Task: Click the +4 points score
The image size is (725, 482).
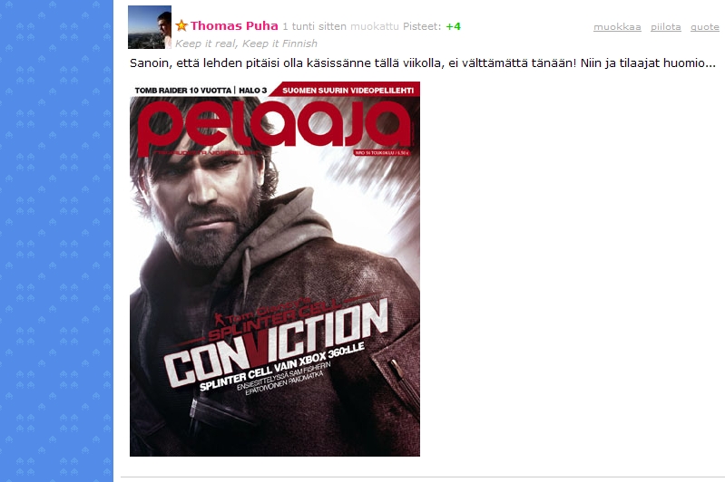Action: (x=453, y=26)
